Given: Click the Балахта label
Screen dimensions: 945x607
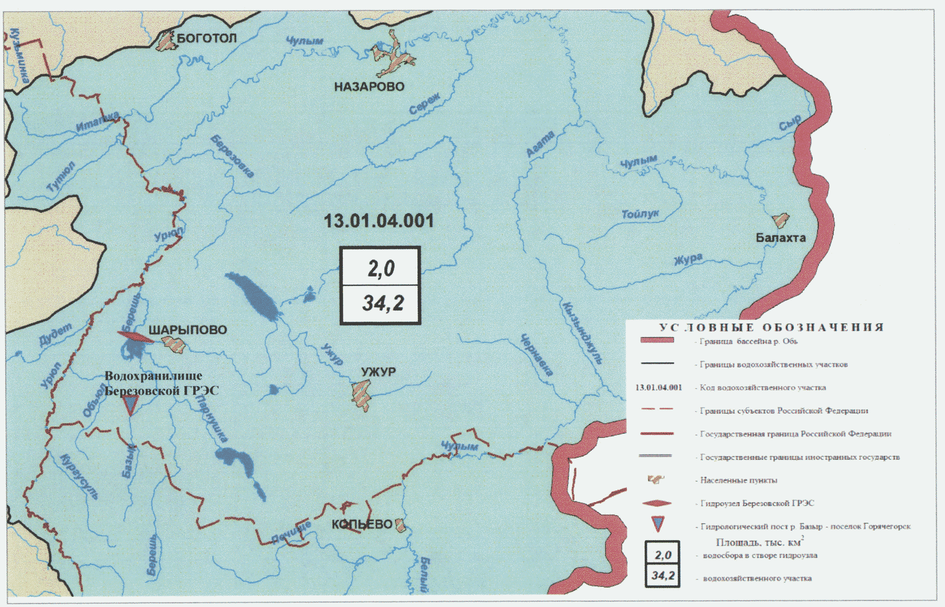Looking at the screenshot, I should [781, 238].
